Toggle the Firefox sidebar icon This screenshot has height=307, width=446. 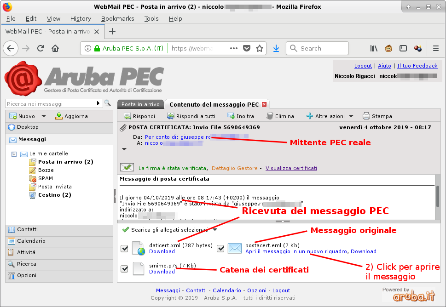[x=403, y=48]
